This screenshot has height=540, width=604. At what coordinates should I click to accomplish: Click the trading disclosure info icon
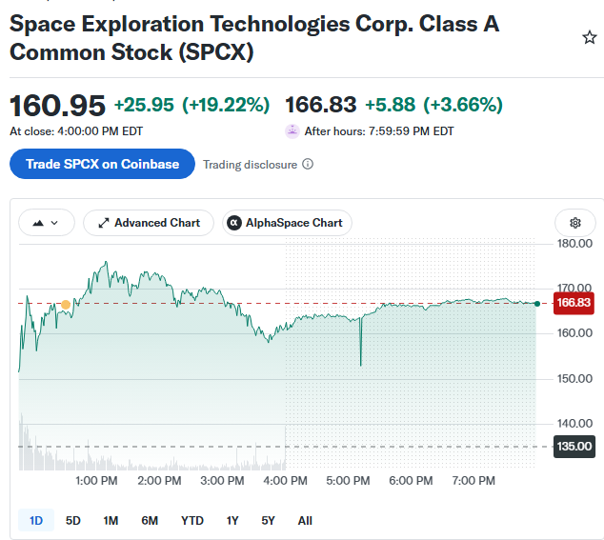click(x=308, y=164)
